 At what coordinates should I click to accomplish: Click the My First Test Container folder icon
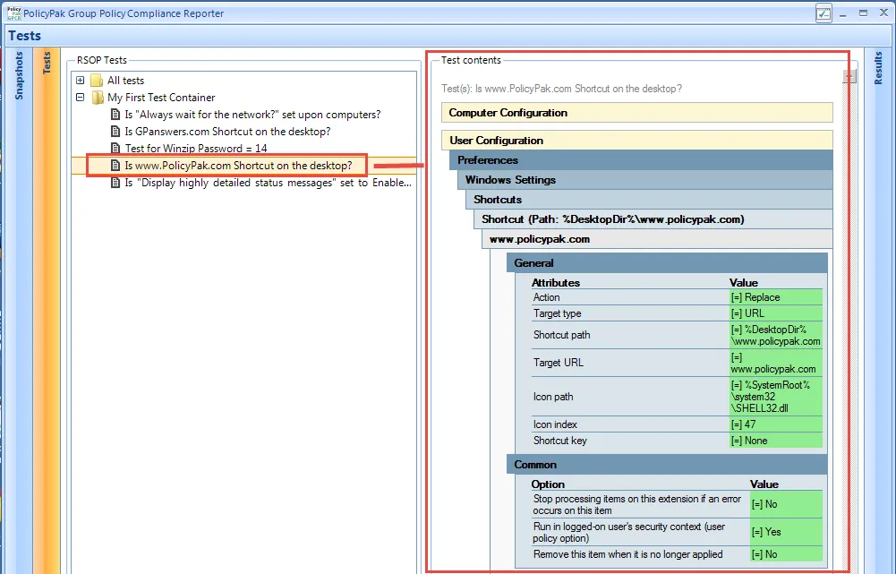point(98,98)
